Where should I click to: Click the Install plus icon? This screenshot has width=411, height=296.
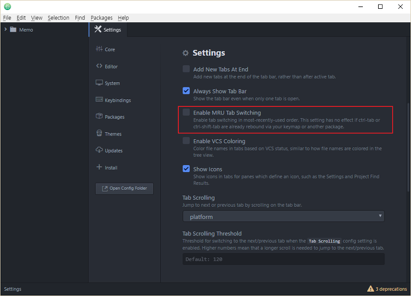point(99,167)
